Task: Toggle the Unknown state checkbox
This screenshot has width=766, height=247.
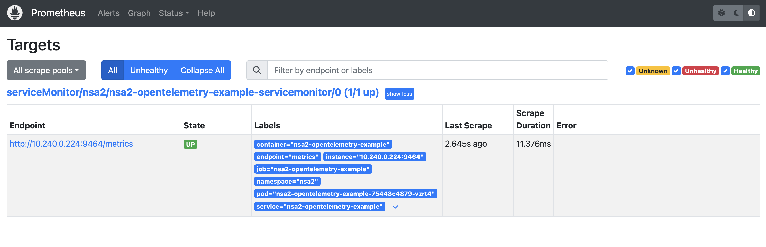Action: coord(630,71)
